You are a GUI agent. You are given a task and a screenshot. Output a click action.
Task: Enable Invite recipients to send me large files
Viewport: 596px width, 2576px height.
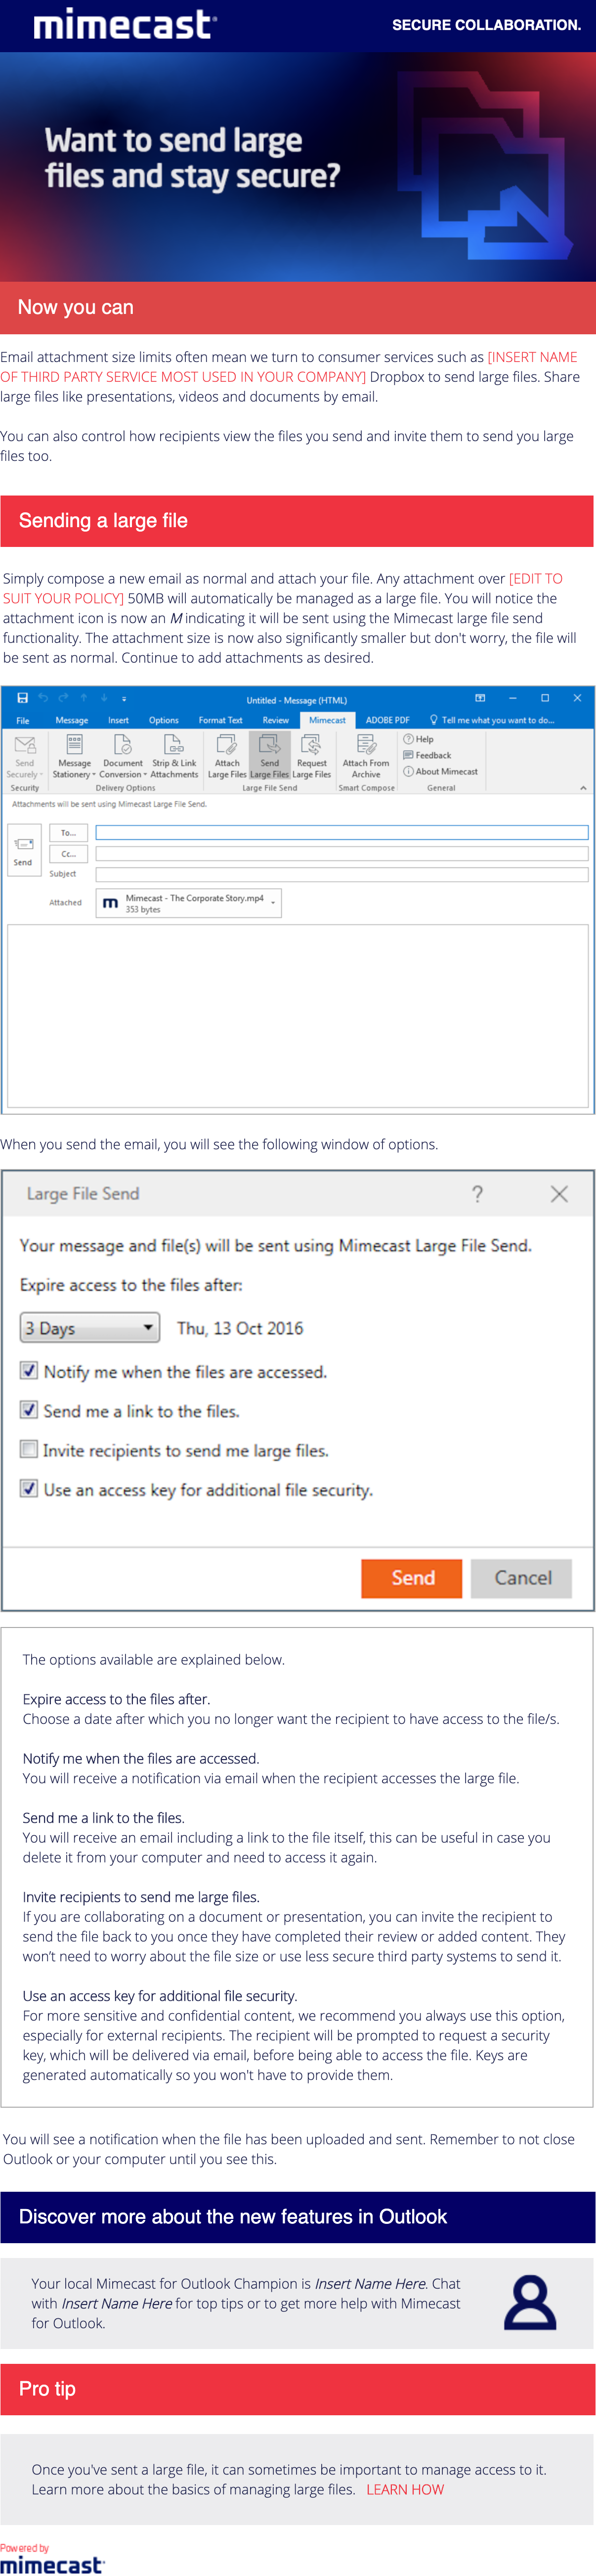click(29, 1450)
